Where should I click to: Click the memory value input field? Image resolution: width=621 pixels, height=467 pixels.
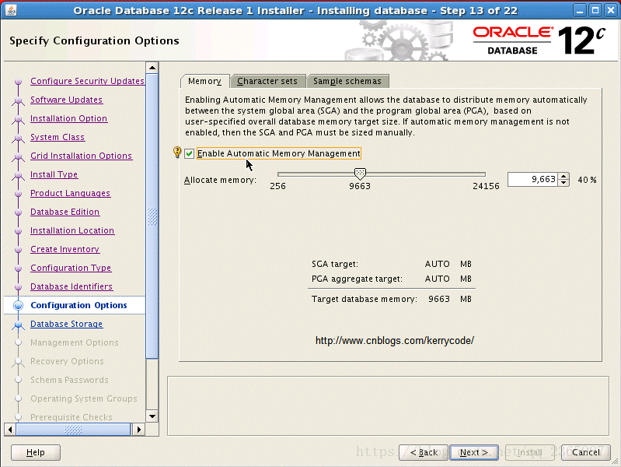(x=532, y=179)
